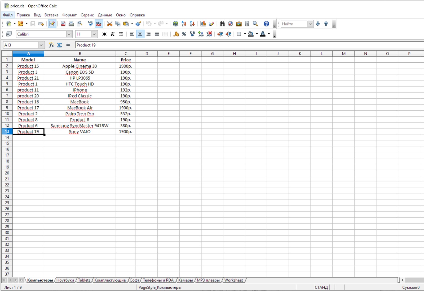The width and height of the screenshot is (424, 291).
Task: Click the Sum sigma icon
Action: [x=60, y=45]
